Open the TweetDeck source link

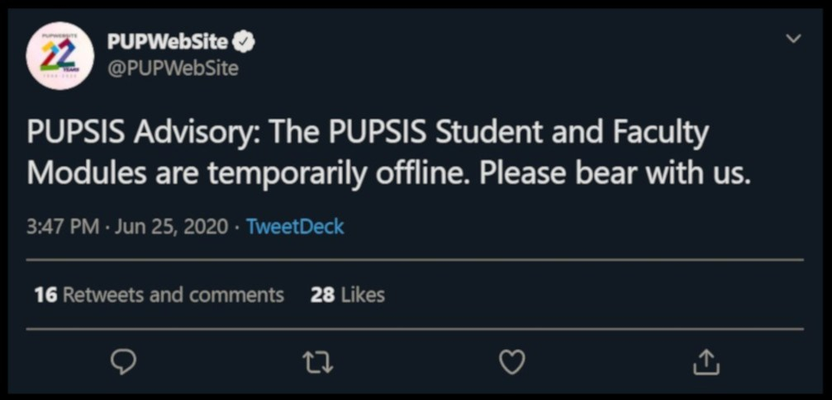pos(295,227)
